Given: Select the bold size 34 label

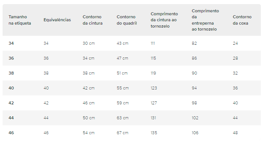Looking at the screenshot, I should [11, 43].
